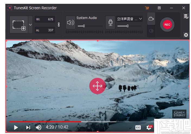Toggle closed captions CC button
The image size is (191, 134).
point(138,127)
